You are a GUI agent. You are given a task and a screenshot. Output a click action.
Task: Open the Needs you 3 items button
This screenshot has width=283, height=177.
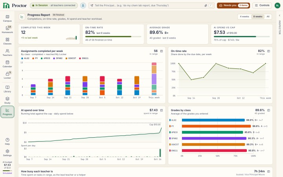(x=233, y=6)
